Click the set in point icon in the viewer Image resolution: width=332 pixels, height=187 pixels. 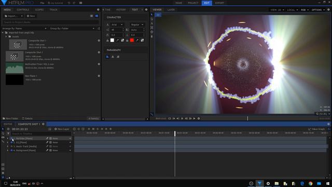coord(174,118)
